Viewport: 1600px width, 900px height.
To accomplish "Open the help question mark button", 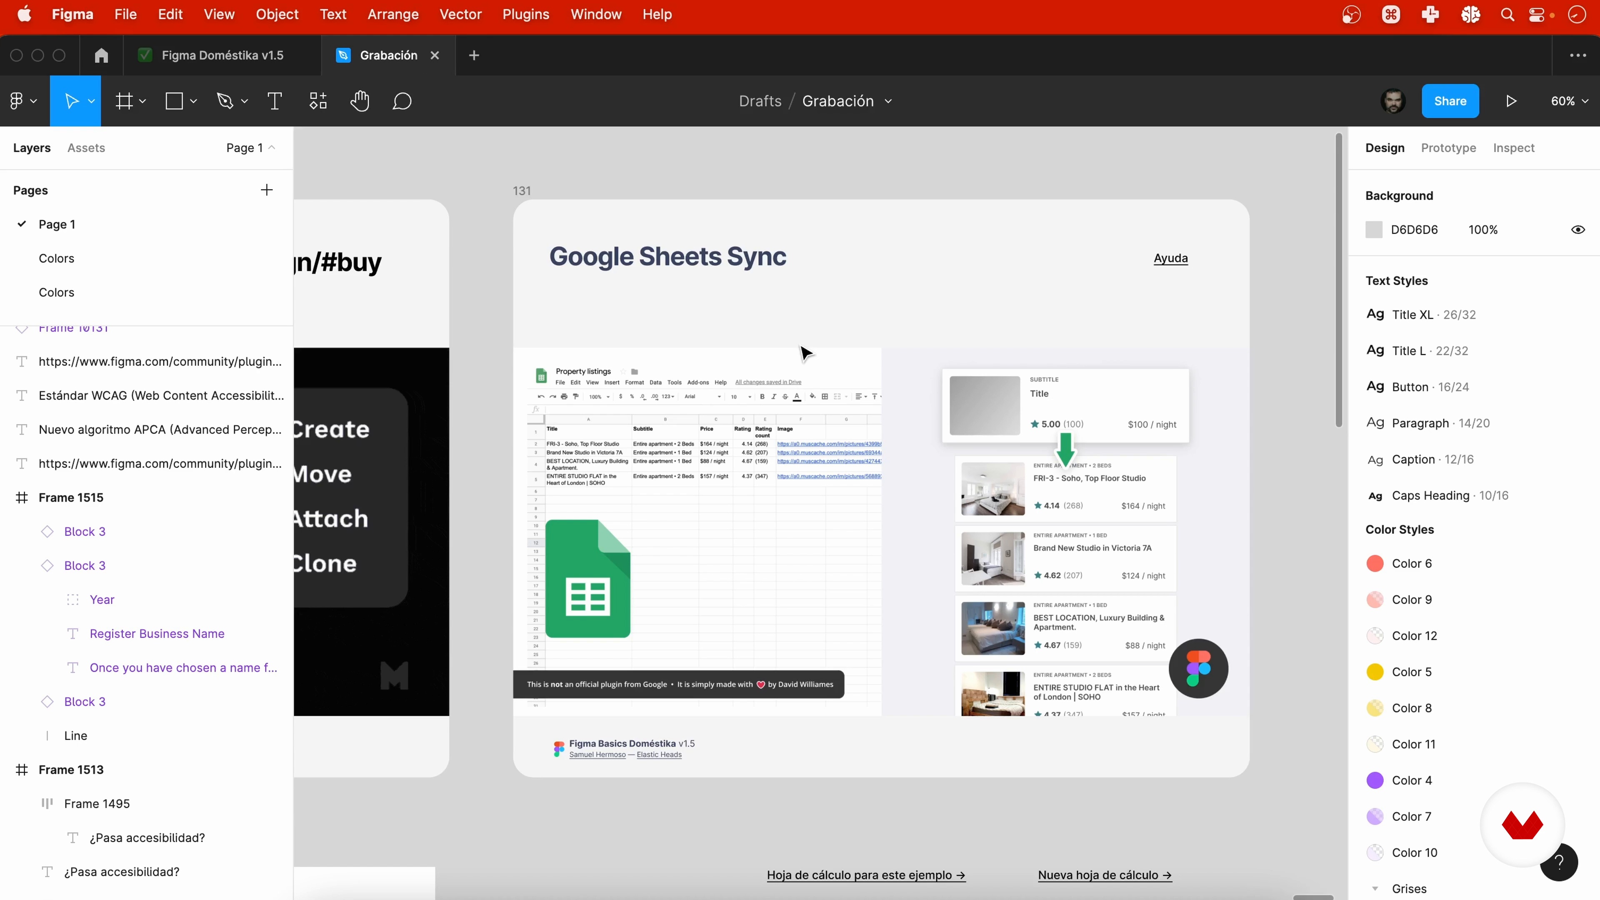I will click(1559, 862).
